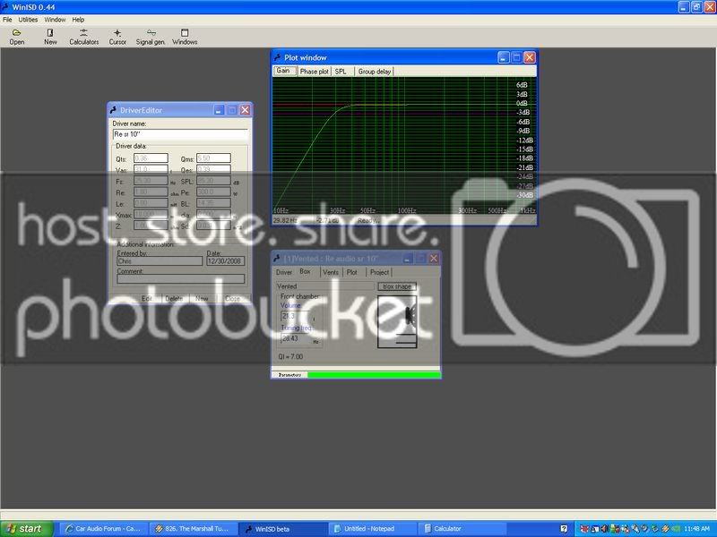Viewport: 717px width, 537px height.
Task: Activate the Cursor toolbar tool
Action: point(117,37)
